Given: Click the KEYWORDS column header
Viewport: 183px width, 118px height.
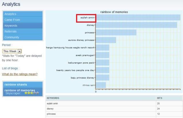Looking at the screenshot, I should [x=53, y=98].
